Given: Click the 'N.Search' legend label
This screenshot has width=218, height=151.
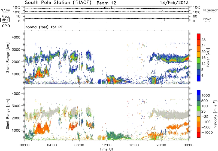Looking at the screenshot, I should pos(210,10).
